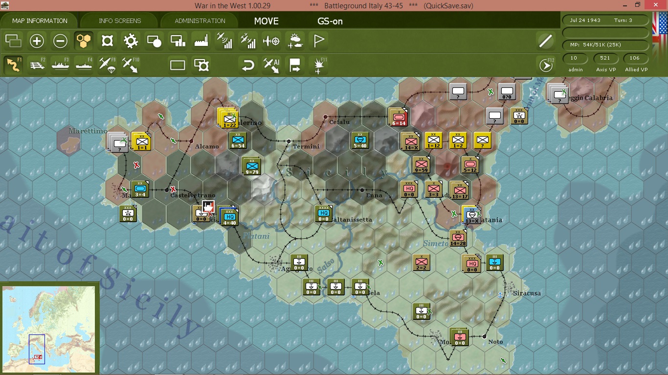Click the explosion icon F11
Screen dimensions: 668x375
point(318,65)
